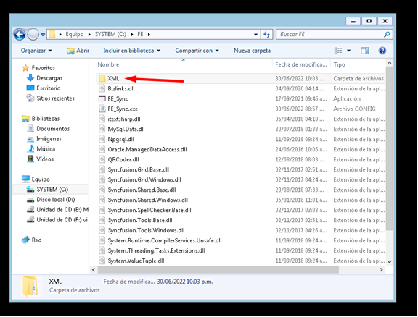The width and height of the screenshot is (418, 317).
Task: Click the magnifier icon in search box
Action: [x=387, y=34]
